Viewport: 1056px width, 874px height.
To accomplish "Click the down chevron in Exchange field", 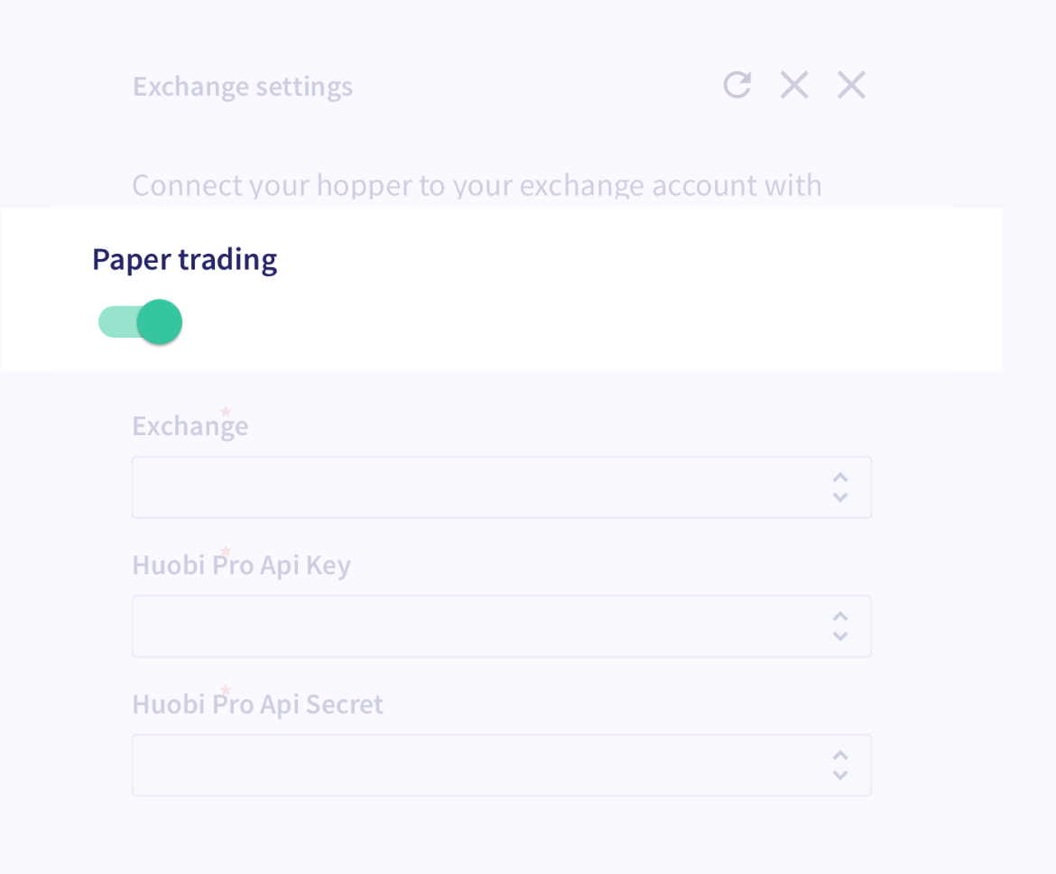I will pos(840,497).
